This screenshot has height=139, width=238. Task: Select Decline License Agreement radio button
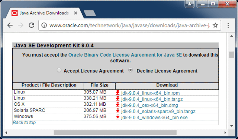point(131,70)
